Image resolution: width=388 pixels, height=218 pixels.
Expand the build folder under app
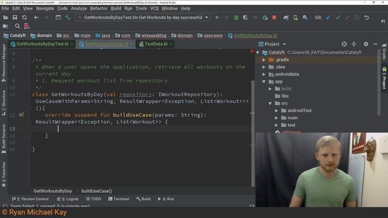click(270, 89)
